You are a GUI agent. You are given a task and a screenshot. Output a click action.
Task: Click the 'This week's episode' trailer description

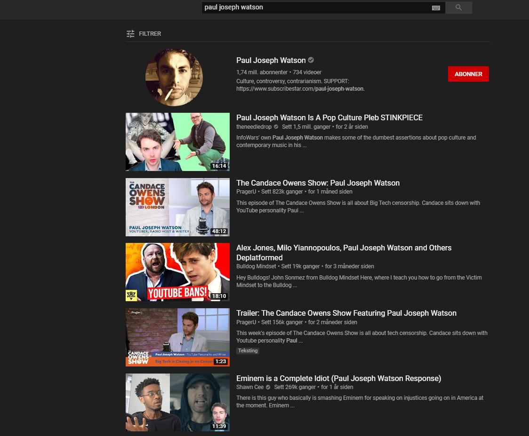click(361, 337)
